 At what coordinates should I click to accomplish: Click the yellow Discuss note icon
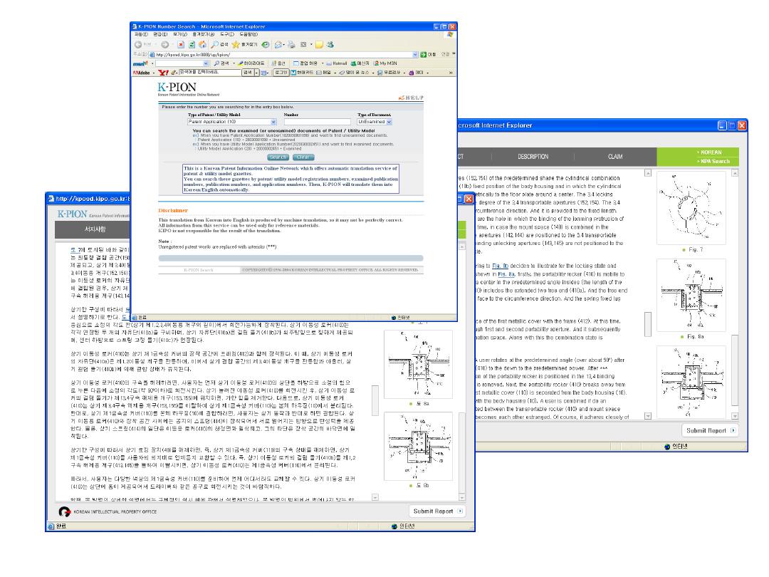319,45
